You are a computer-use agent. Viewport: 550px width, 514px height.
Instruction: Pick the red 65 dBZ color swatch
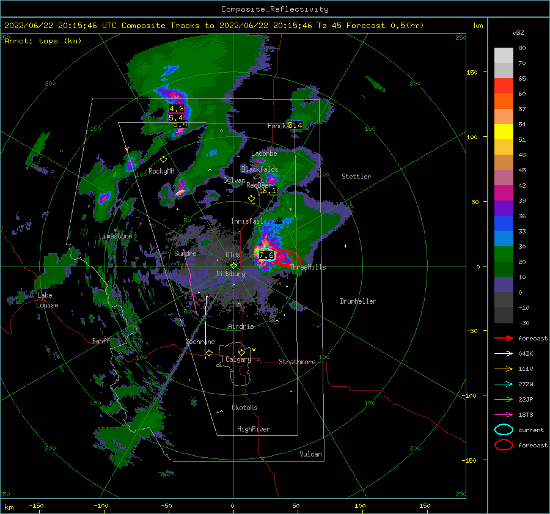(504, 86)
